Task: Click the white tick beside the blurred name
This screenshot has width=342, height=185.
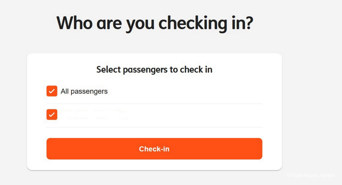Action: point(52,115)
